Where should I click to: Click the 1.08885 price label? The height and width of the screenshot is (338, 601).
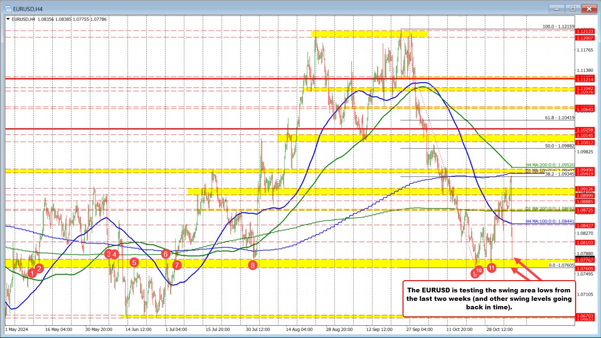(585, 201)
